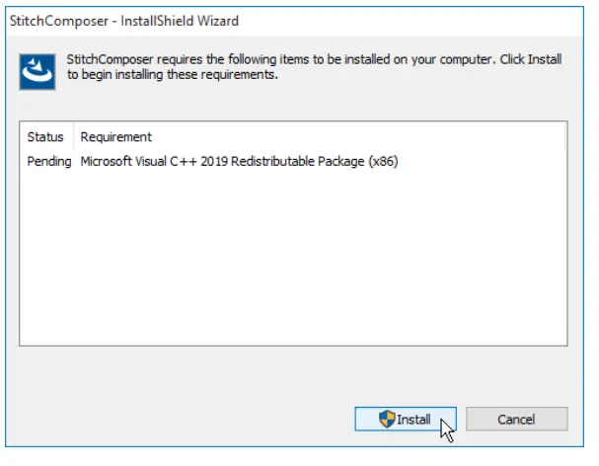Click the StitchComposer - InstallShield Wizard title text
This screenshot has width=599, height=466.
tap(123, 20)
